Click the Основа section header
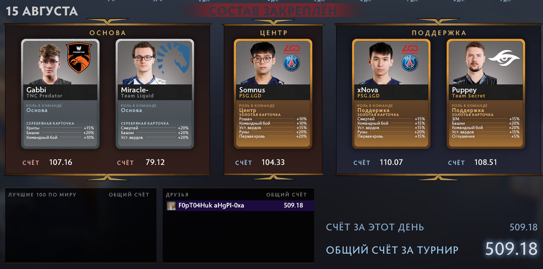Viewport: 543px width, 269px height. pos(108,33)
